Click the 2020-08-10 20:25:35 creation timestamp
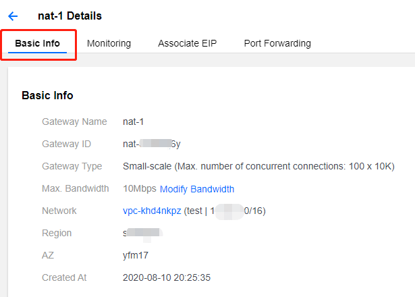Viewport: 415px width, 297px height. coord(167,277)
